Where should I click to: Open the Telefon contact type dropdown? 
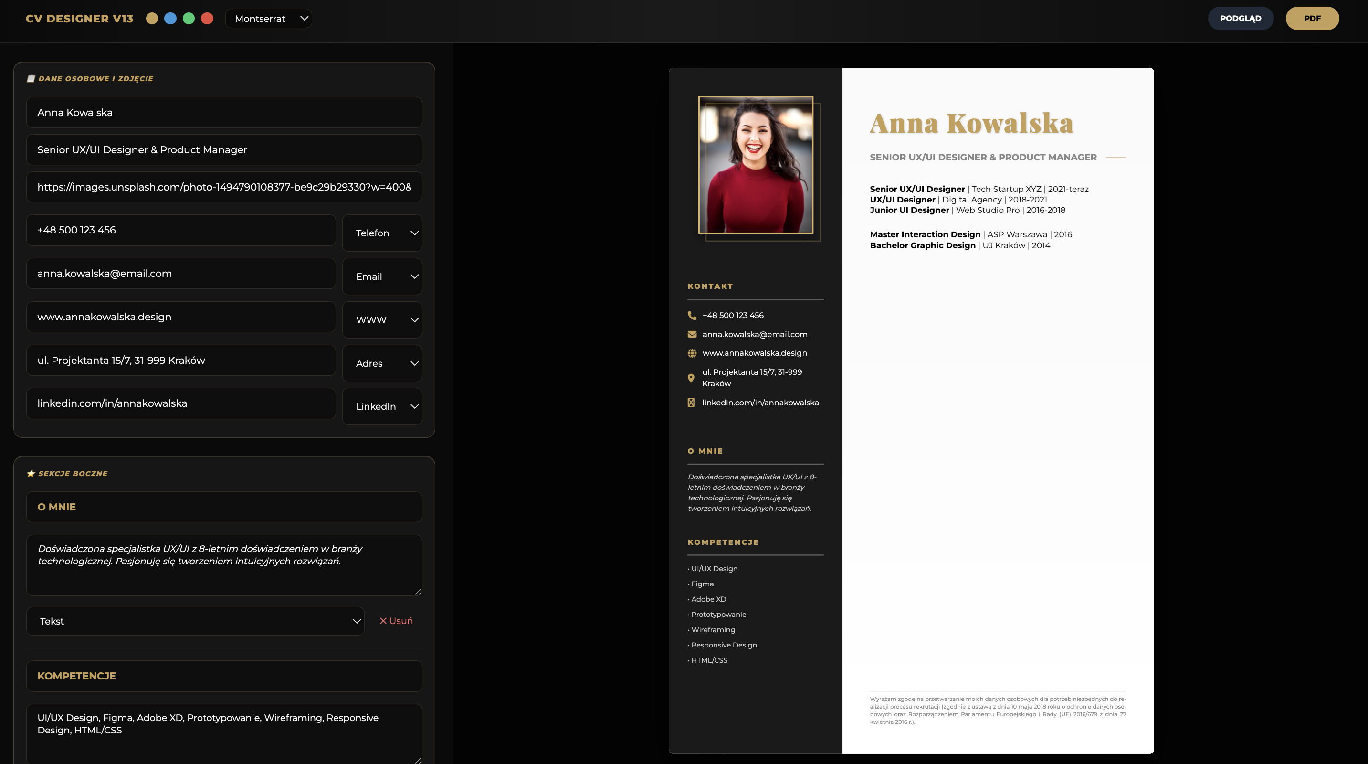[x=382, y=233]
